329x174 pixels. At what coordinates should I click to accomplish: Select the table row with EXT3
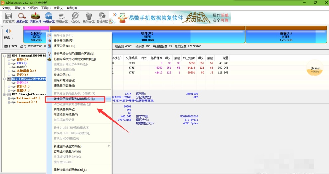pyautogui.click(x=170, y=63)
